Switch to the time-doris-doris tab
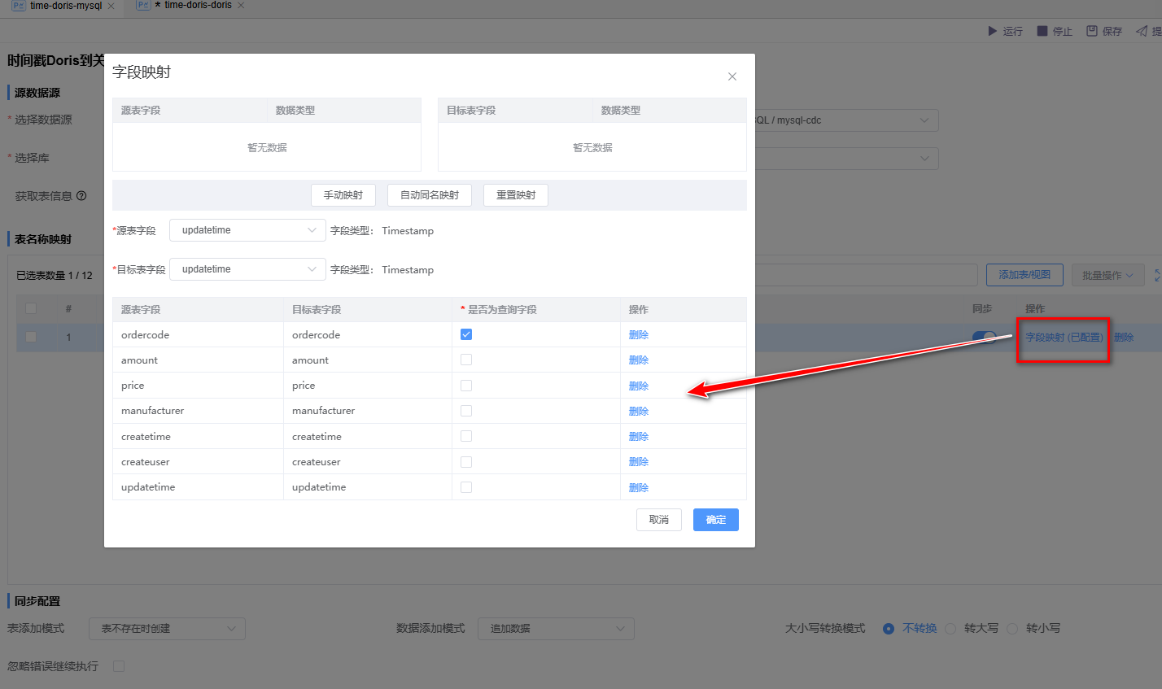Screen dimensions: 1162x689 click(197, 6)
